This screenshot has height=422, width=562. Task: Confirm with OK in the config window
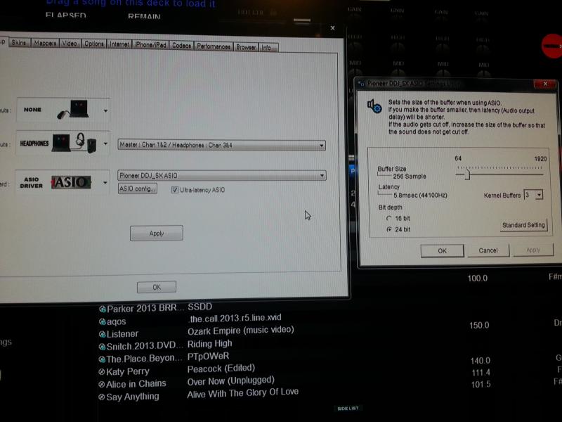click(157, 287)
